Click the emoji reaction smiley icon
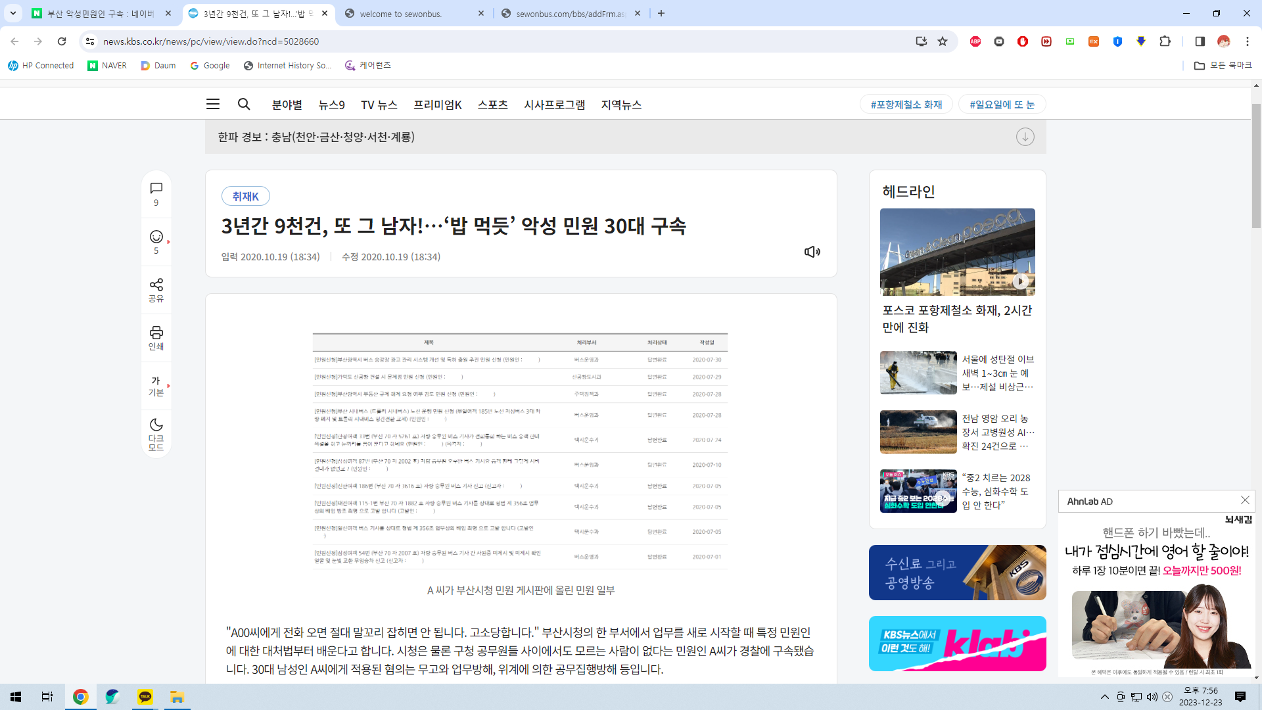The image size is (1262, 710). tap(156, 237)
